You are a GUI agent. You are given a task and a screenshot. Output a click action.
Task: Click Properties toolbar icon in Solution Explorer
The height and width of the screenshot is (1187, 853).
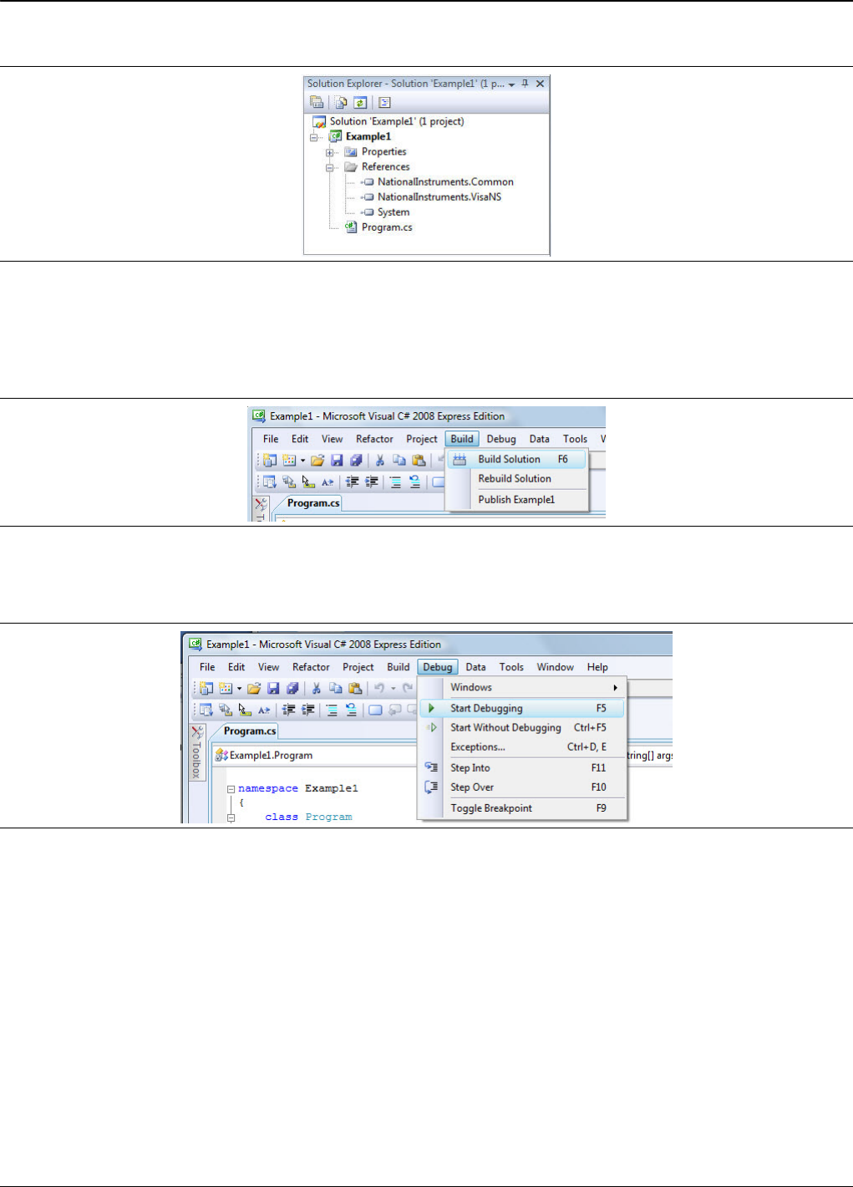[317, 103]
